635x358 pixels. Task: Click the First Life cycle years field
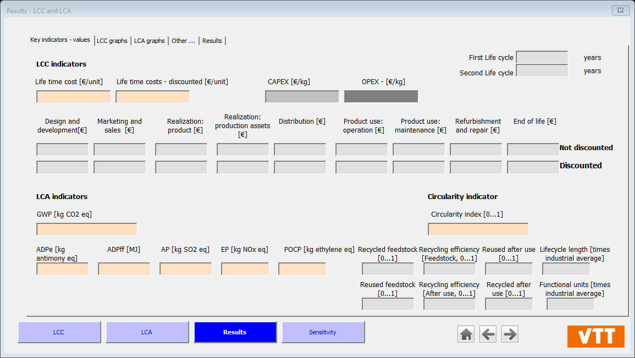pos(542,57)
